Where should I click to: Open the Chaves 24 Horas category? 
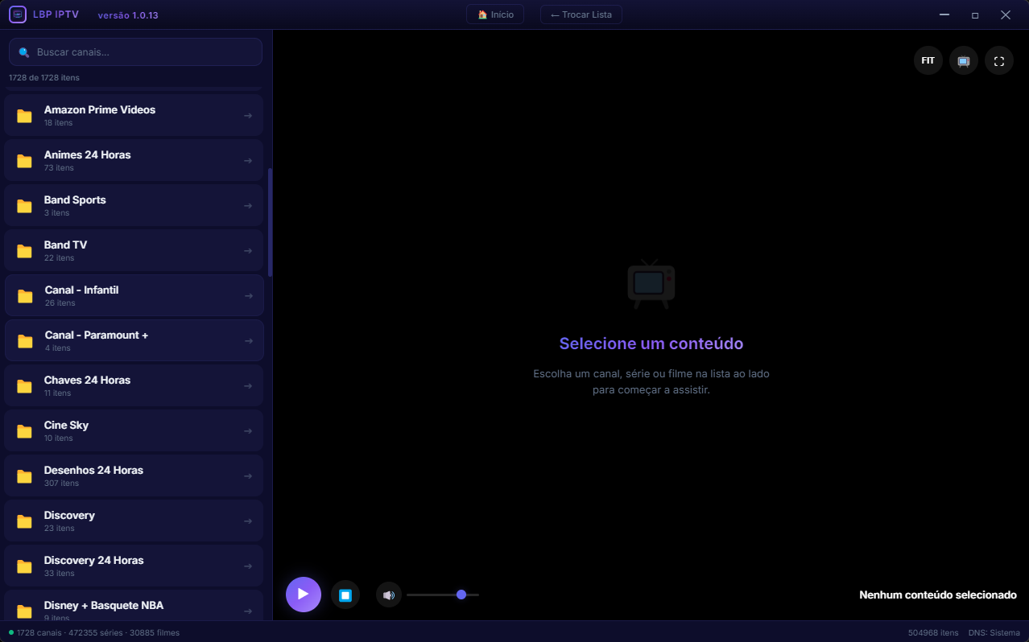point(134,385)
